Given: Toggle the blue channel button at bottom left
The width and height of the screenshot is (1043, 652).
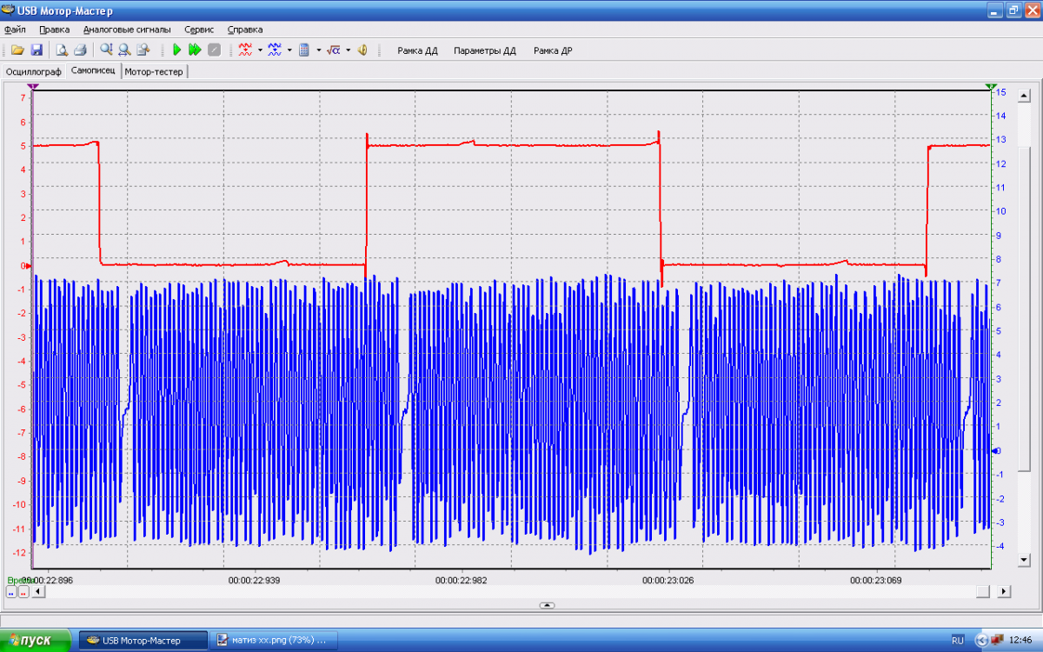Looking at the screenshot, I should (11, 592).
